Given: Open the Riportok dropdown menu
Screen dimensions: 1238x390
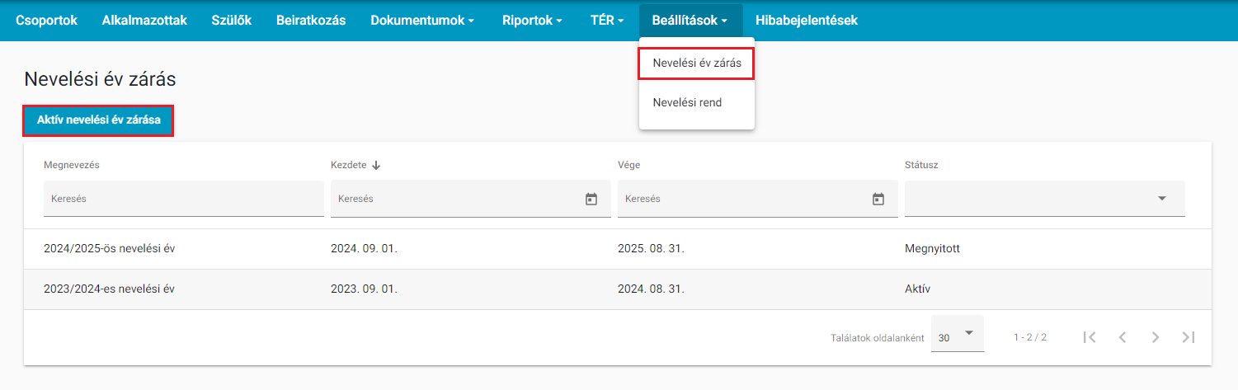Looking at the screenshot, I should tap(532, 21).
